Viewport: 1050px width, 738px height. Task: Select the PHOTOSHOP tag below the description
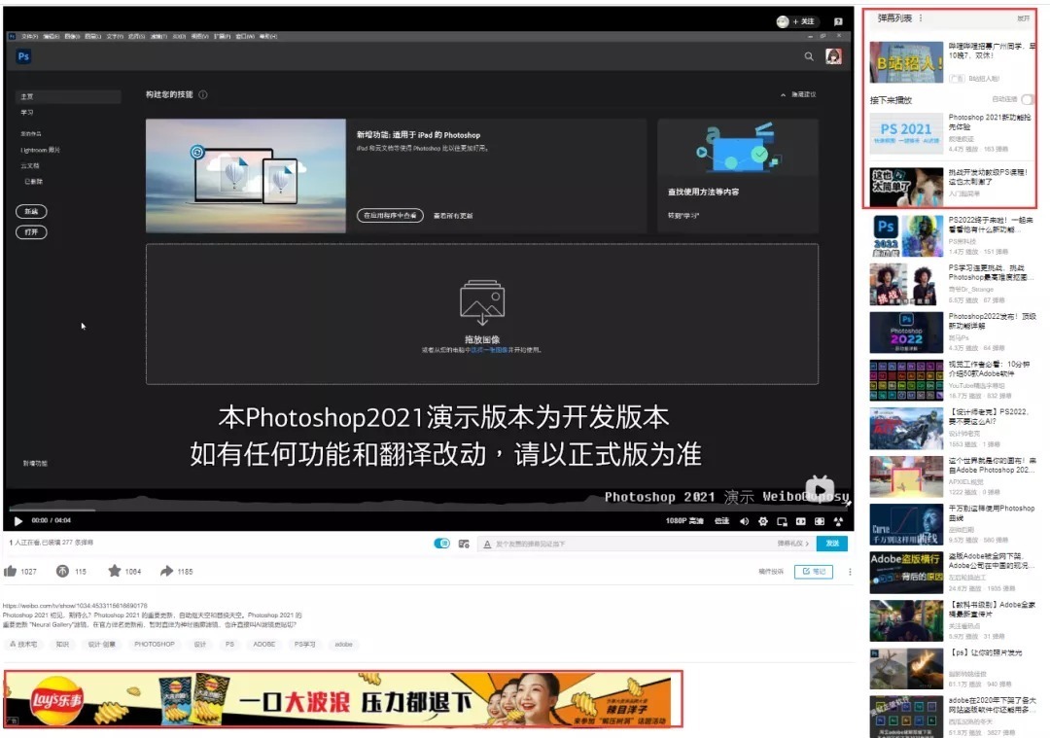point(155,644)
